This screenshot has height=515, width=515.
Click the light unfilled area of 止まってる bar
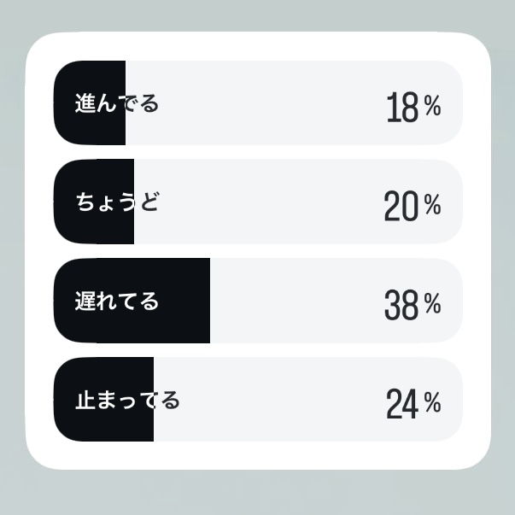308,399
